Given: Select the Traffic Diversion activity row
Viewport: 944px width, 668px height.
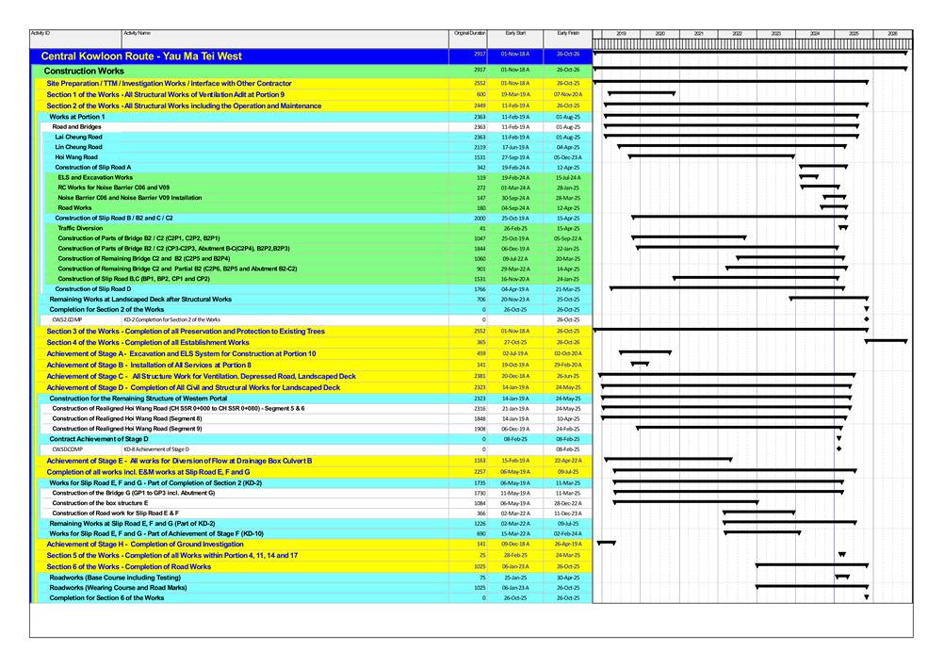Looking at the screenshot, I should (80, 229).
